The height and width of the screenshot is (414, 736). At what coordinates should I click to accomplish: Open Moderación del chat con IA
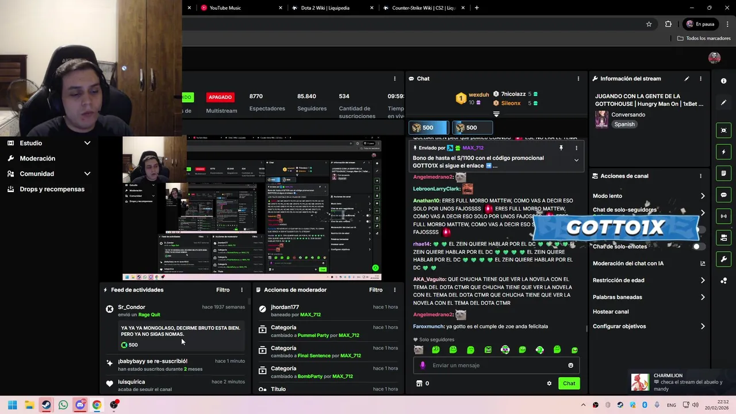pos(628,263)
